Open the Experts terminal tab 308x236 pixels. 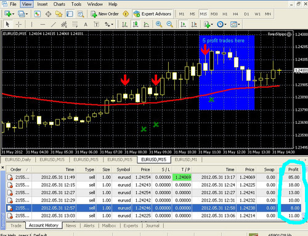point(131,226)
